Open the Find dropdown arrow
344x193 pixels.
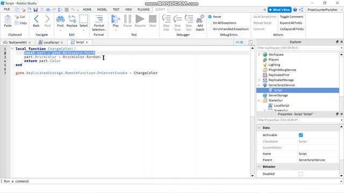60,31
